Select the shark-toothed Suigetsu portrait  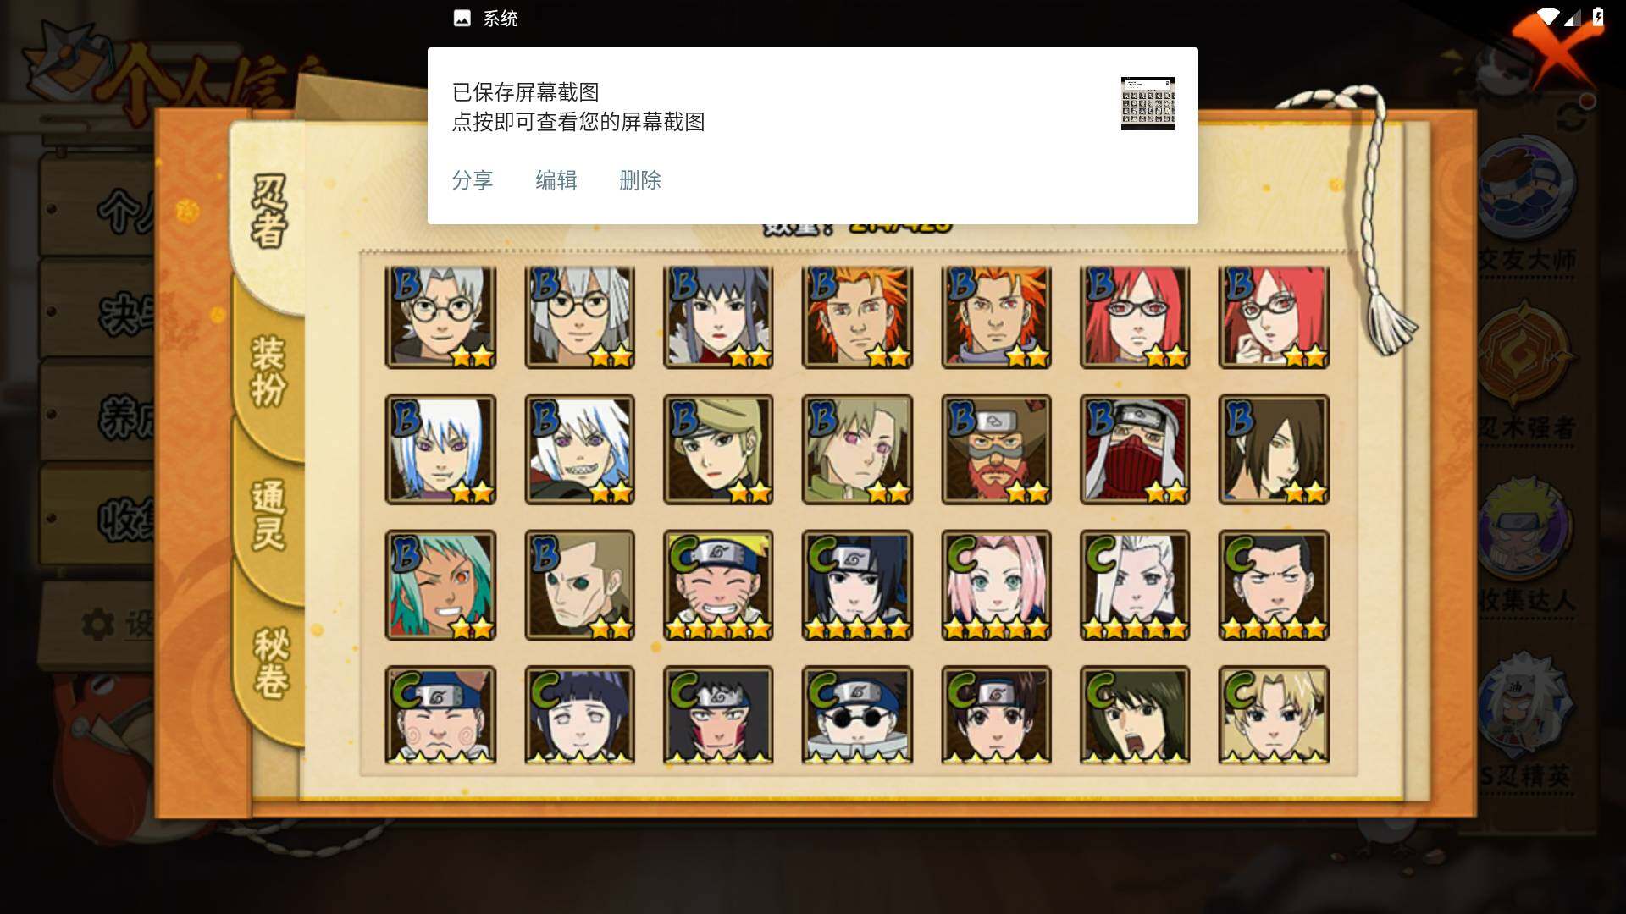579,449
